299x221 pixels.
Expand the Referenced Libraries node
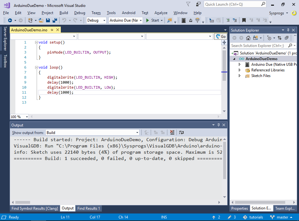coord(239,70)
